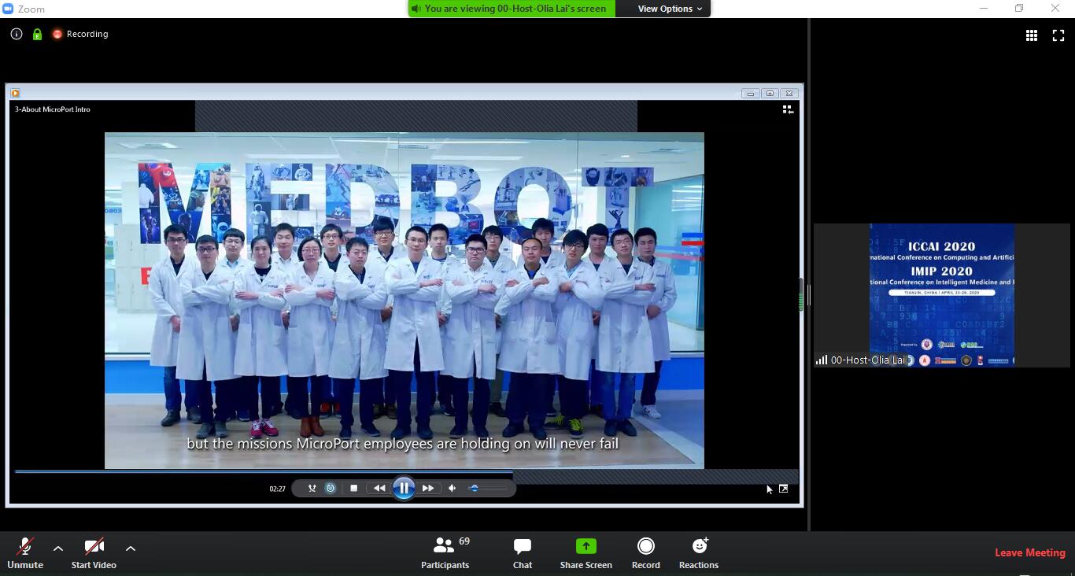1075x576 pixels.
Task: Minimize the shared media player window
Action: 751,94
